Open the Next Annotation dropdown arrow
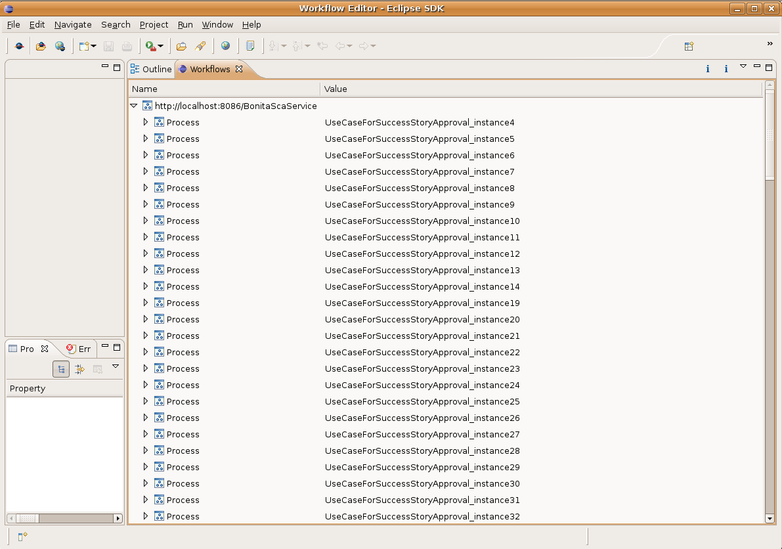 [x=284, y=46]
